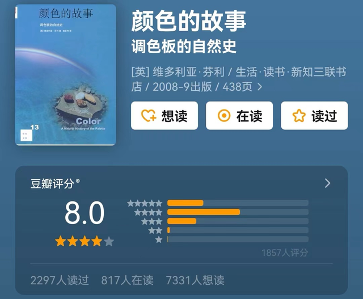Tap the heart-plus icon on 想读
The image size is (363, 299).
(x=149, y=116)
